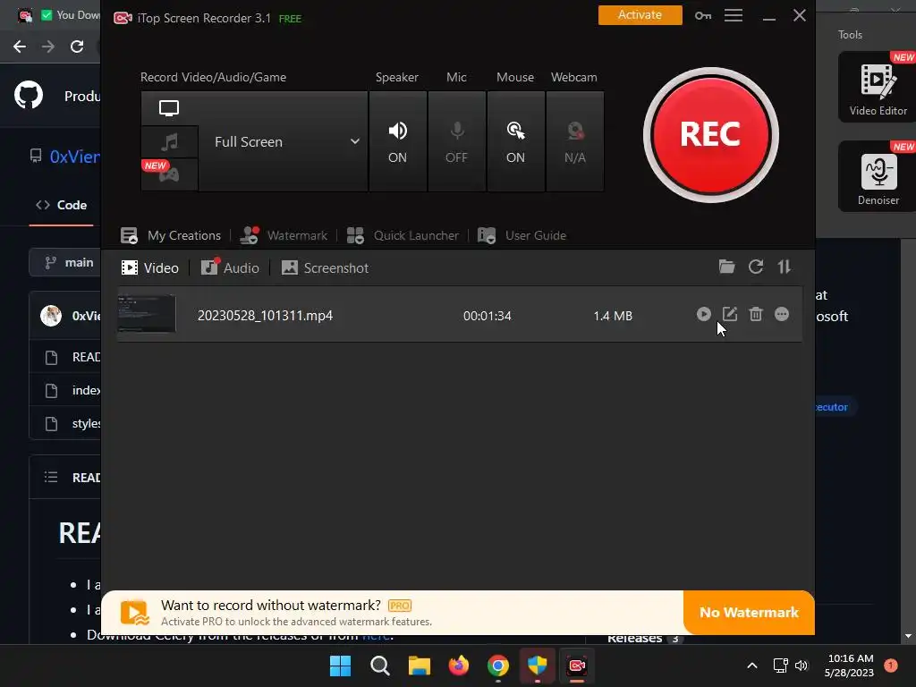This screenshot has width=916, height=687.
Task: Go back in the browser window
Action: click(20, 47)
